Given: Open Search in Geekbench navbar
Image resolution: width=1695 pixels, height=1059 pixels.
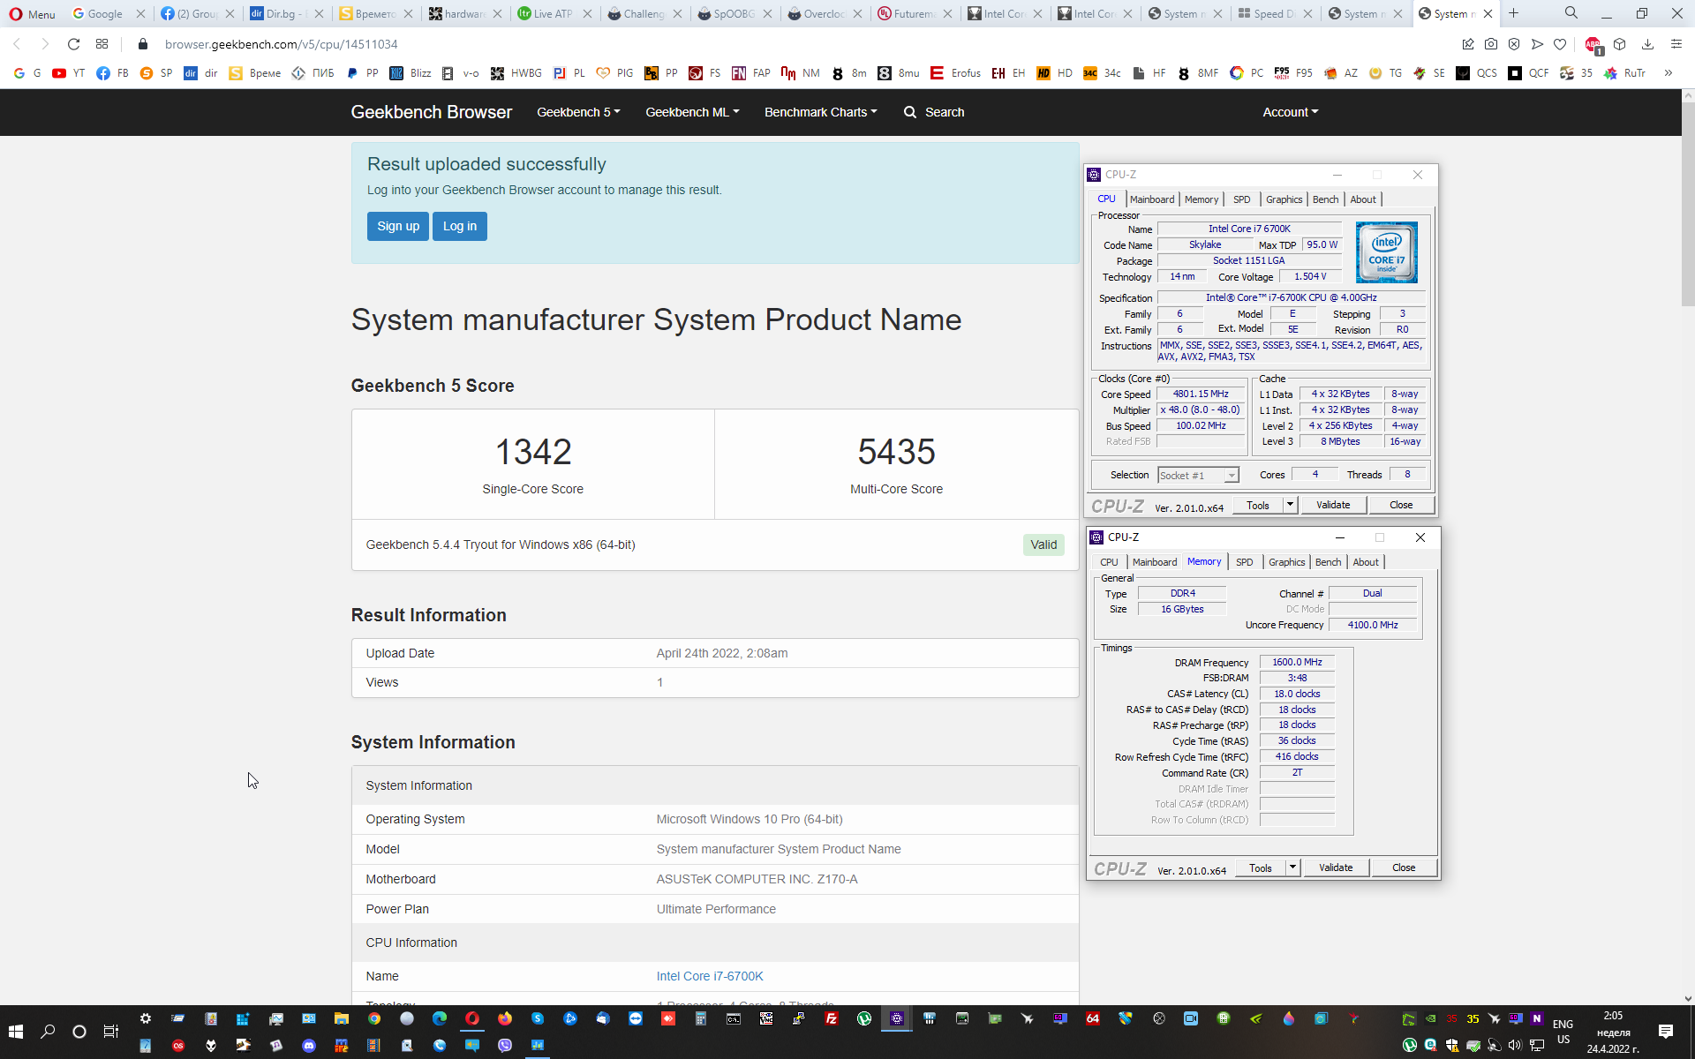Looking at the screenshot, I should [934, 112].
